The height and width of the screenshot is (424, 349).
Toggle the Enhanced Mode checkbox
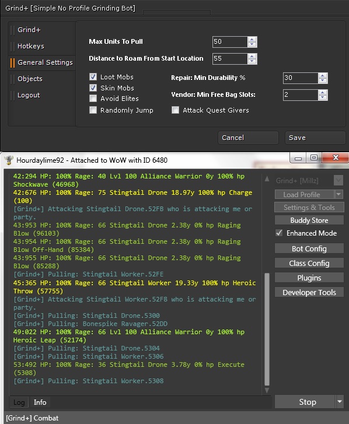[279, 233]
